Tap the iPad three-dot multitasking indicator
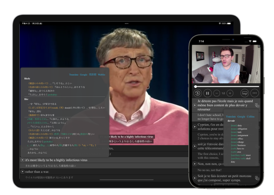Screen dimensions: 274x195 [x=127, y=23]
